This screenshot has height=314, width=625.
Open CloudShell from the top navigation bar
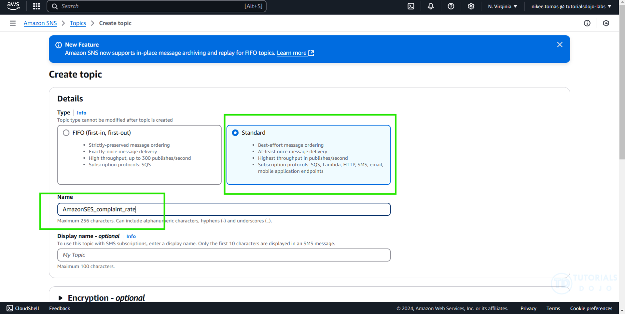tap(411, 6)
